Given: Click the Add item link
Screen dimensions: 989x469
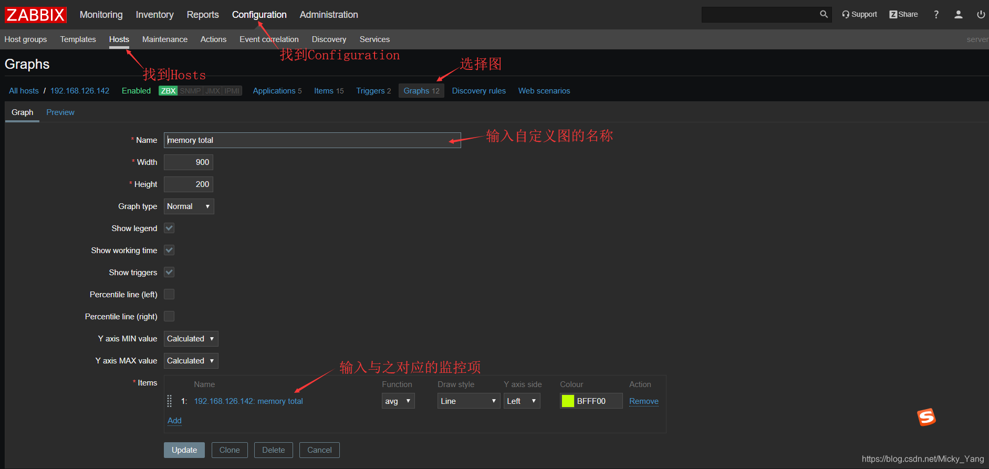Looking at the screenshot, I should tap(174, 421).
